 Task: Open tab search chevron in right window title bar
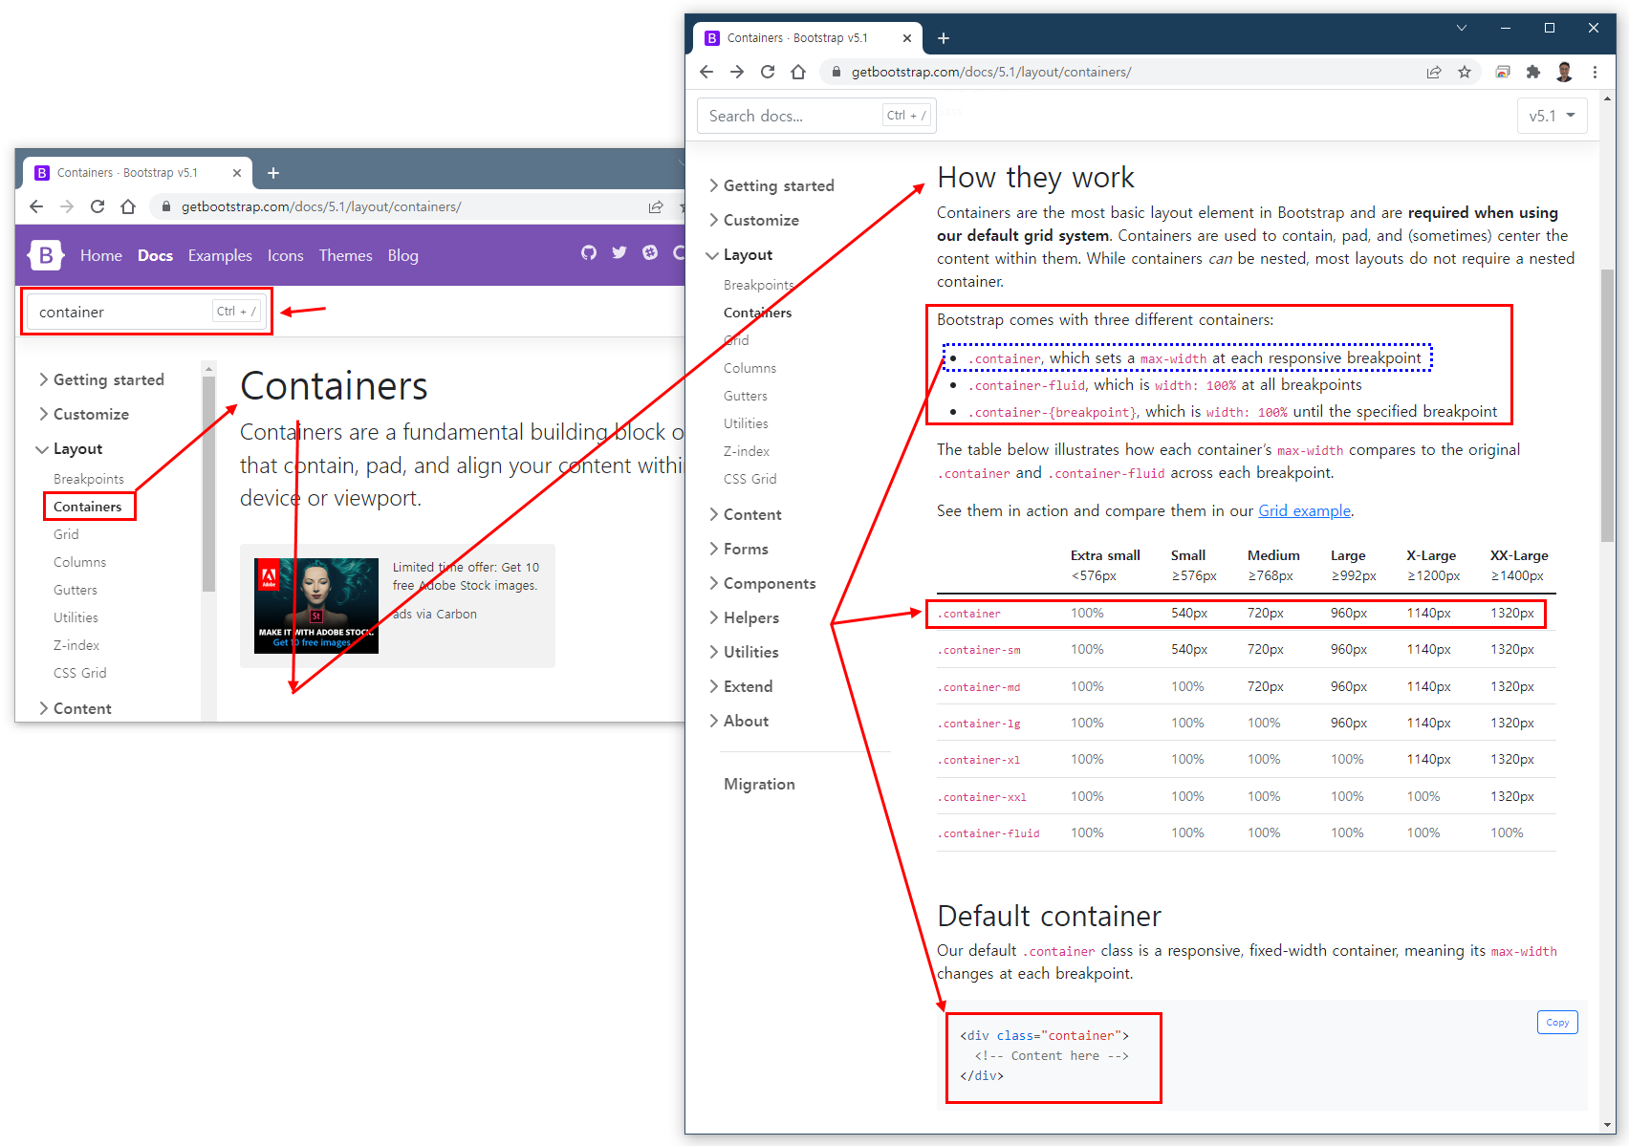point(1462,28)
